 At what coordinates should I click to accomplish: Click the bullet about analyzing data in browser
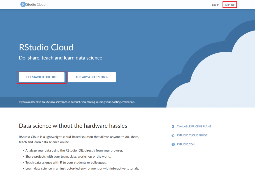[x=73, y=150]
